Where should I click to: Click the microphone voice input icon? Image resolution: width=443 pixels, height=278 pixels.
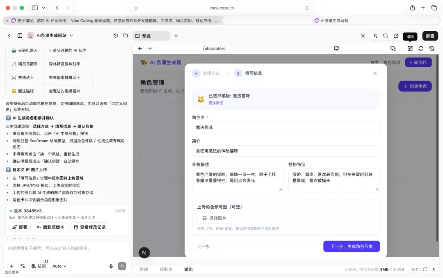click(x=111, y=266)
